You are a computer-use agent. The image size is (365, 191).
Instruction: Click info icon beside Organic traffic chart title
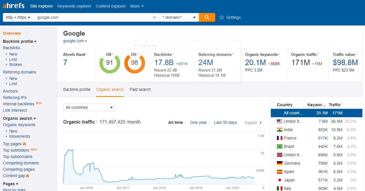tap(96, 121)
